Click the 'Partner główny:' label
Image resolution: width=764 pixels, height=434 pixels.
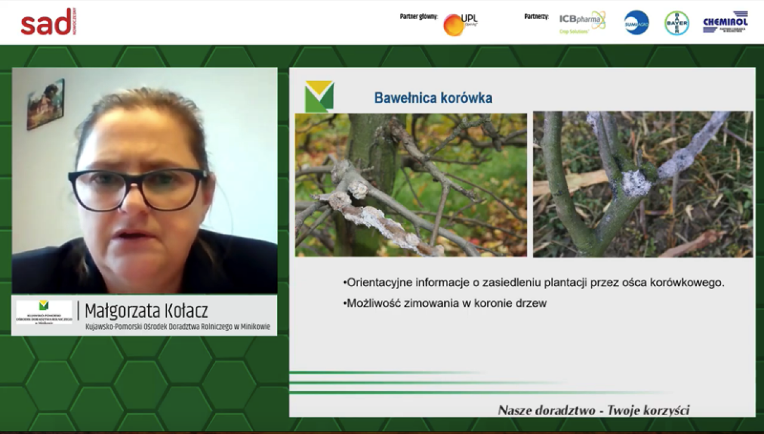click(418, 17)
